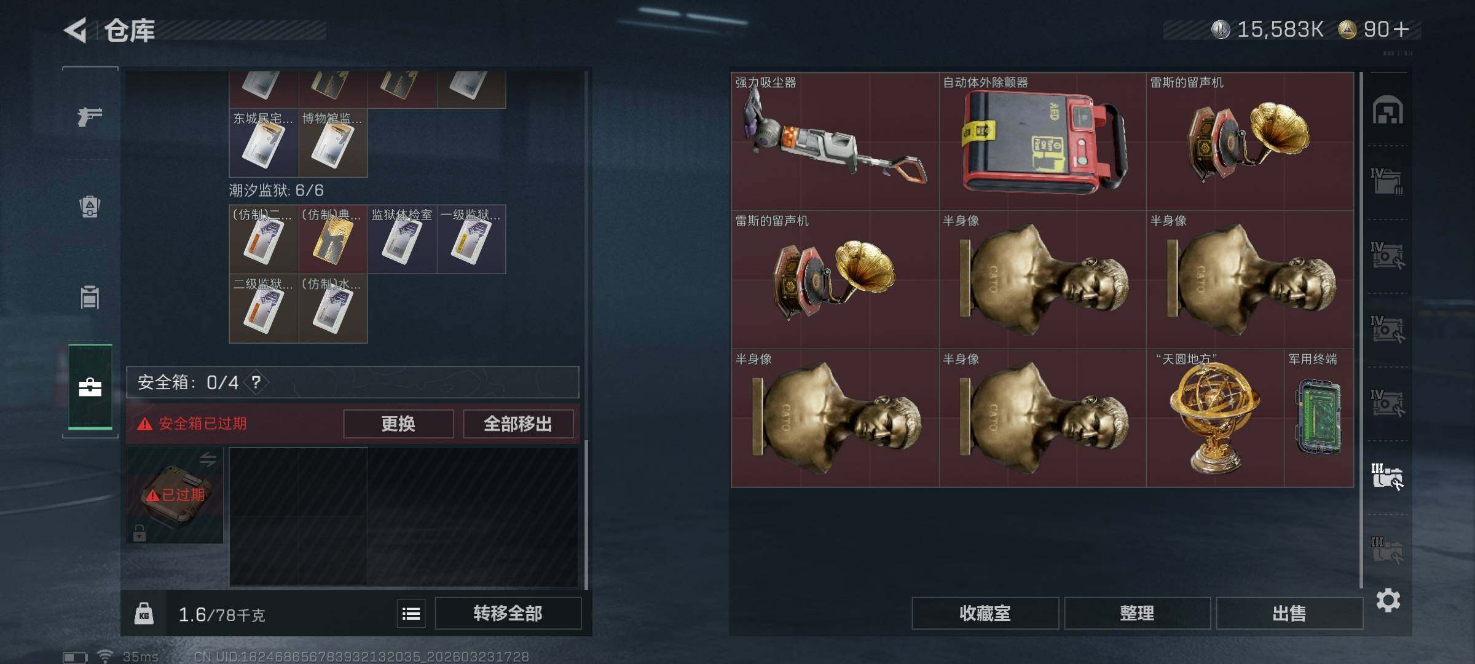The image size is (1475, 664).
Task: Open the weapons tab with pistol icon
Action: pyautogui.click(x=90, y=116)
